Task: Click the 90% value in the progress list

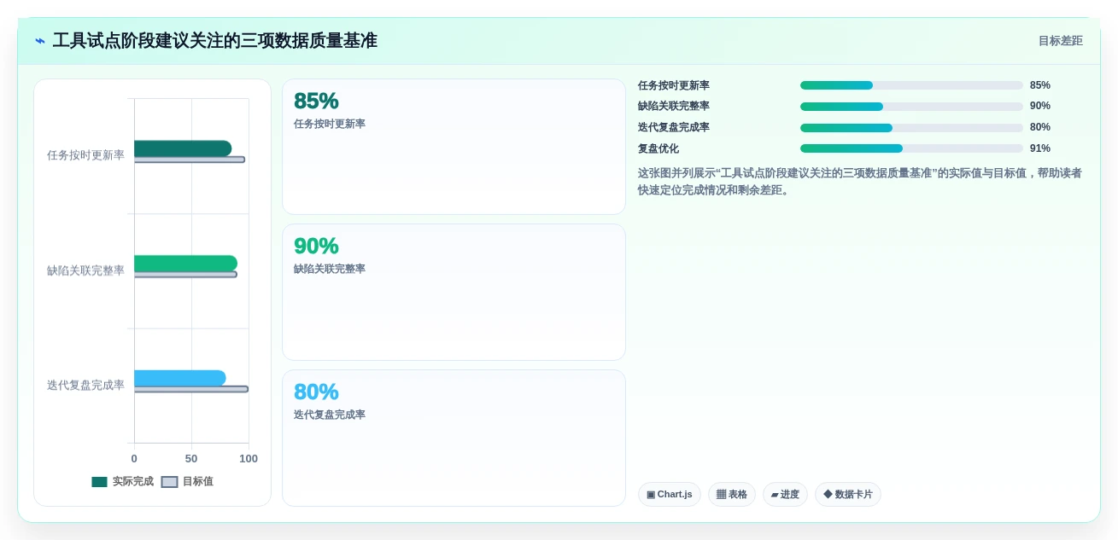Action: tap(1040, 107)
